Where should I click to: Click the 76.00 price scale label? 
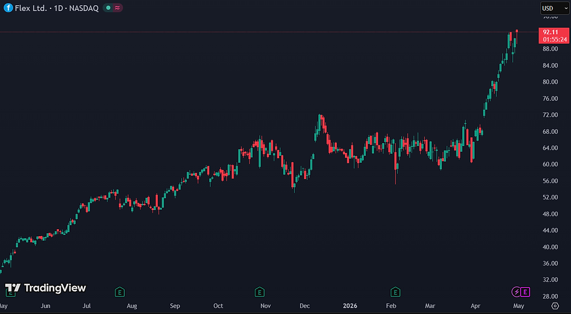pyautogui.click(x=550, y=98)
